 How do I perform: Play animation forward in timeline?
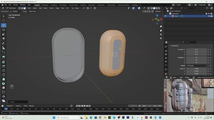85,106
